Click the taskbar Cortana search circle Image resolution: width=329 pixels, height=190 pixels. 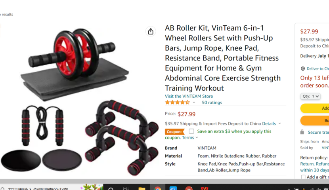click(x=111, y=189)
